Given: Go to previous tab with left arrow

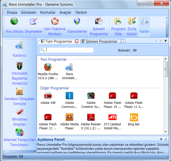Looking at the screenshot, I should (x=156, y=41).
